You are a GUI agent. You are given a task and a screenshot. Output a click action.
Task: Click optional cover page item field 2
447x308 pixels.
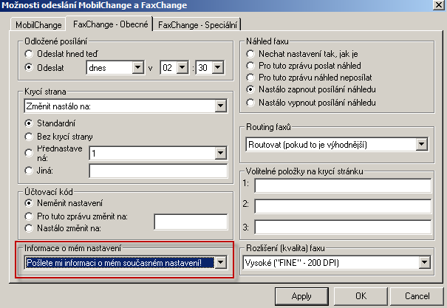tap(343, 206)
